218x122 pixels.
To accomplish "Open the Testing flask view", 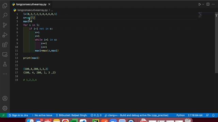I will click(x=5, y=64).
